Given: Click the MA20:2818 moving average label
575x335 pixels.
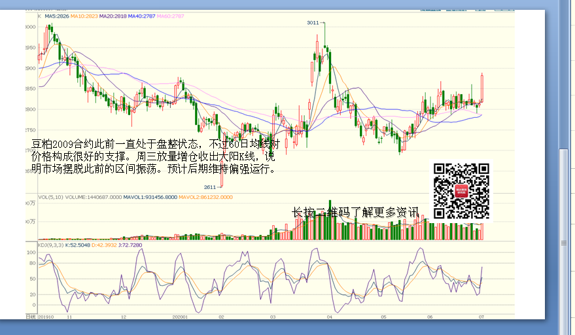Looking at the screenshot, I should (114, 16).
